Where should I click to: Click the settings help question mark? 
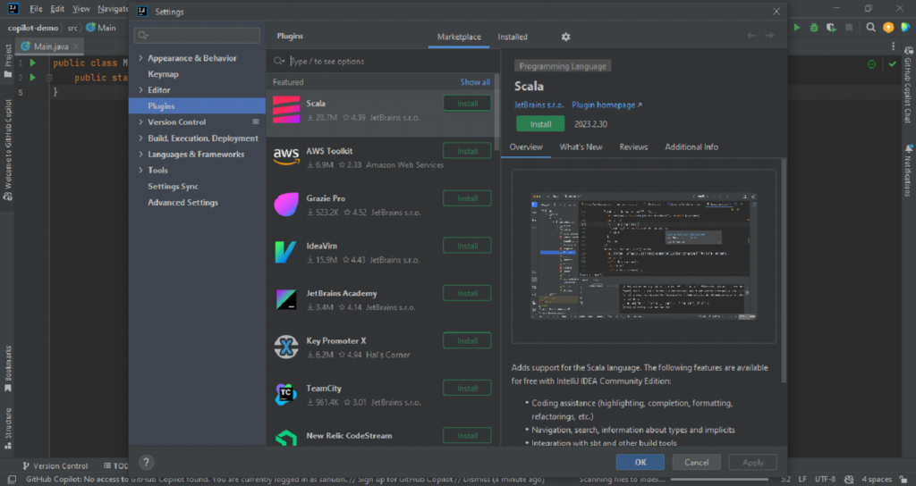coord(146,462)
